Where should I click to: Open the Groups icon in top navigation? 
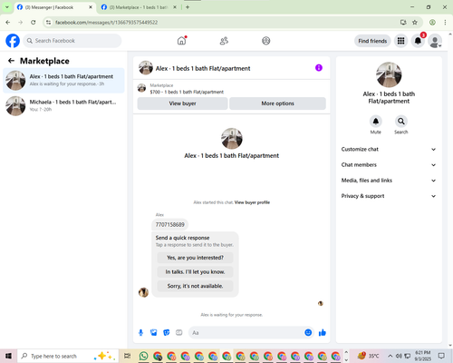tap(266, 41)
